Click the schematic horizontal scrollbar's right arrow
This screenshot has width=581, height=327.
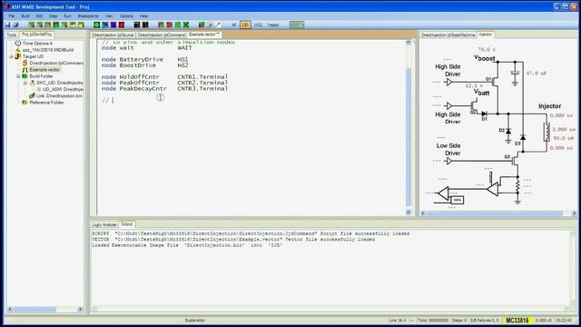tap(574, 213)
